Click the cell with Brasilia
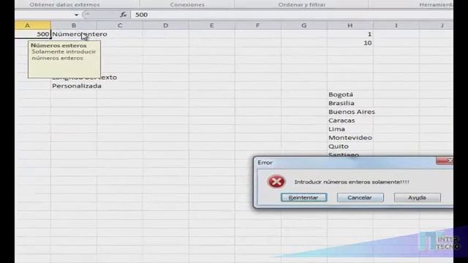The width and height of the screenshot is (468, 263). [x=350, y=103]
